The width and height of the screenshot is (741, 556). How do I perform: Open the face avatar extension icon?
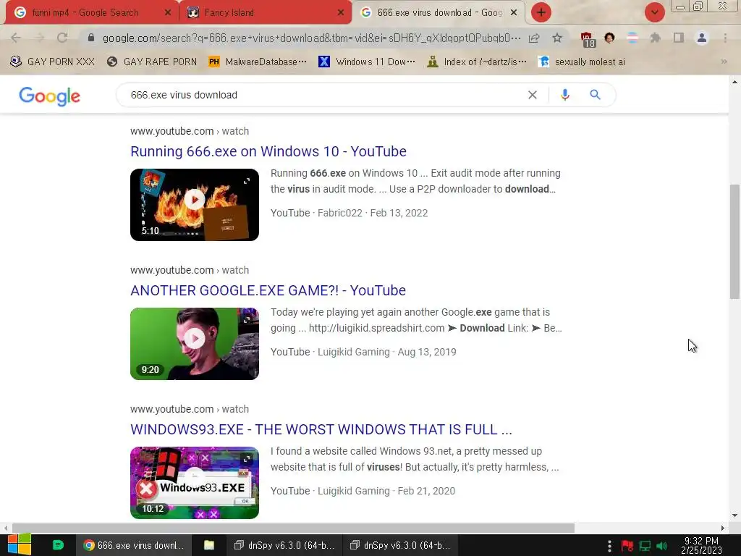pyautogui.click(x=609, y=38)
